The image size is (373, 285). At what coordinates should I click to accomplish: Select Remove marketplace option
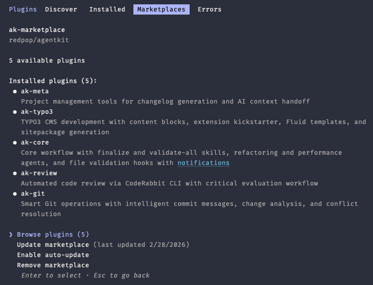(x=51, y=264)
